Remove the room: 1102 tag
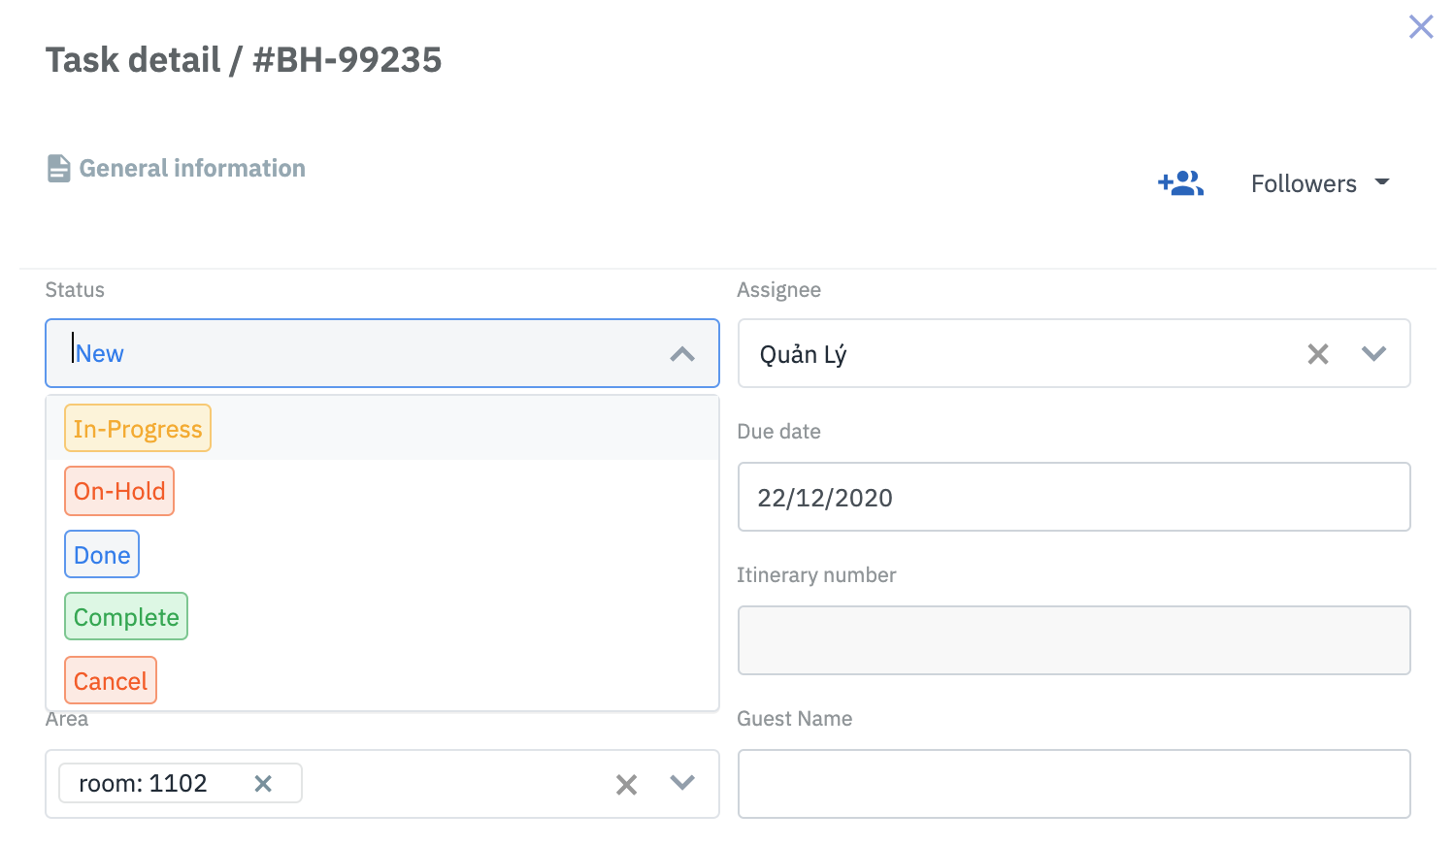This screenshot has width=1454, height=846. [x=263, y=783]
